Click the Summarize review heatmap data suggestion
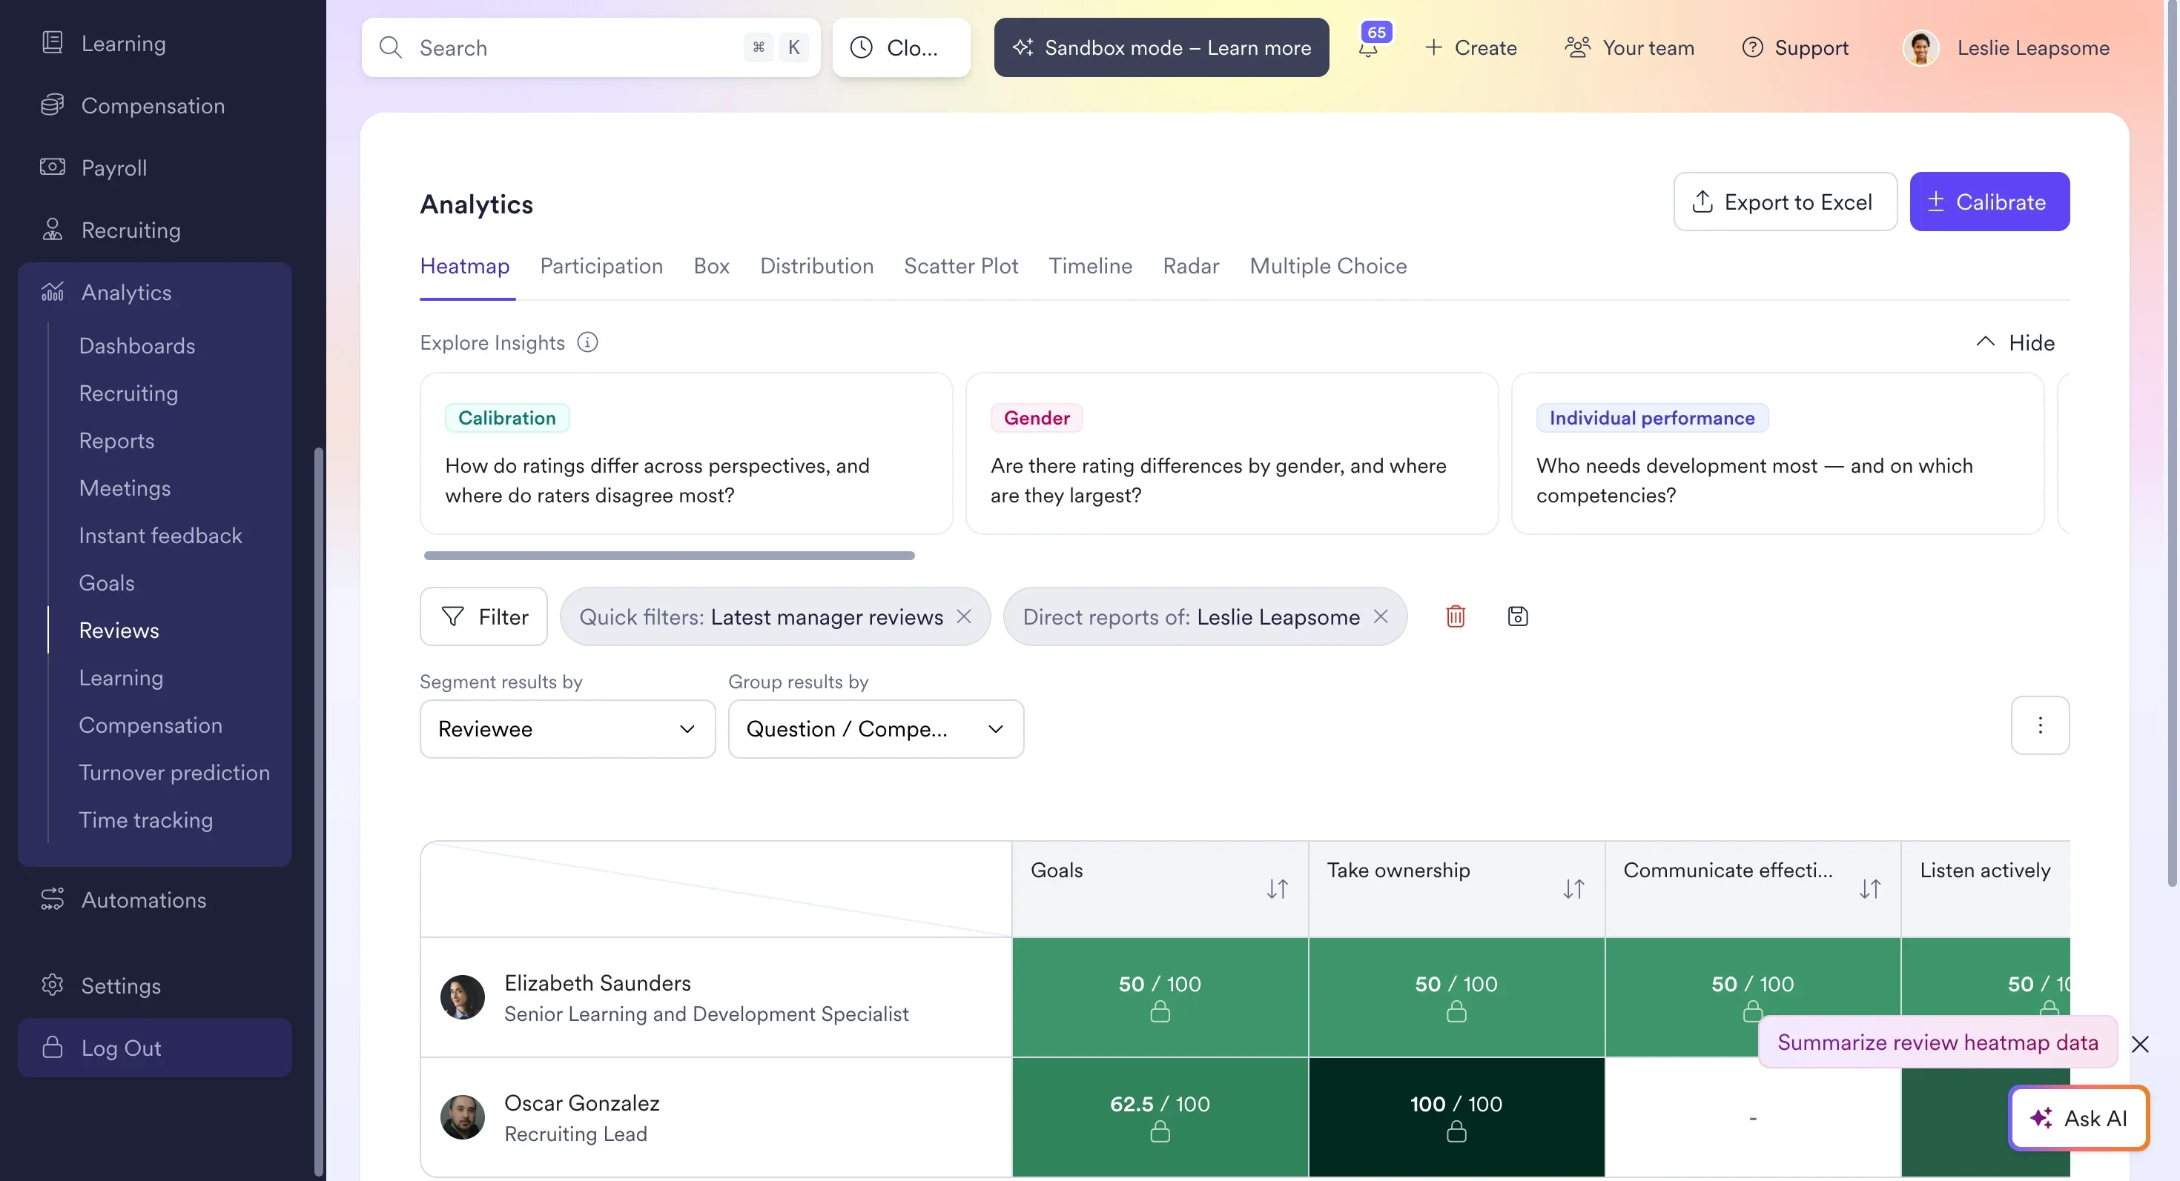Screen dimensions: 2180x1181 coord(1938,1042)
